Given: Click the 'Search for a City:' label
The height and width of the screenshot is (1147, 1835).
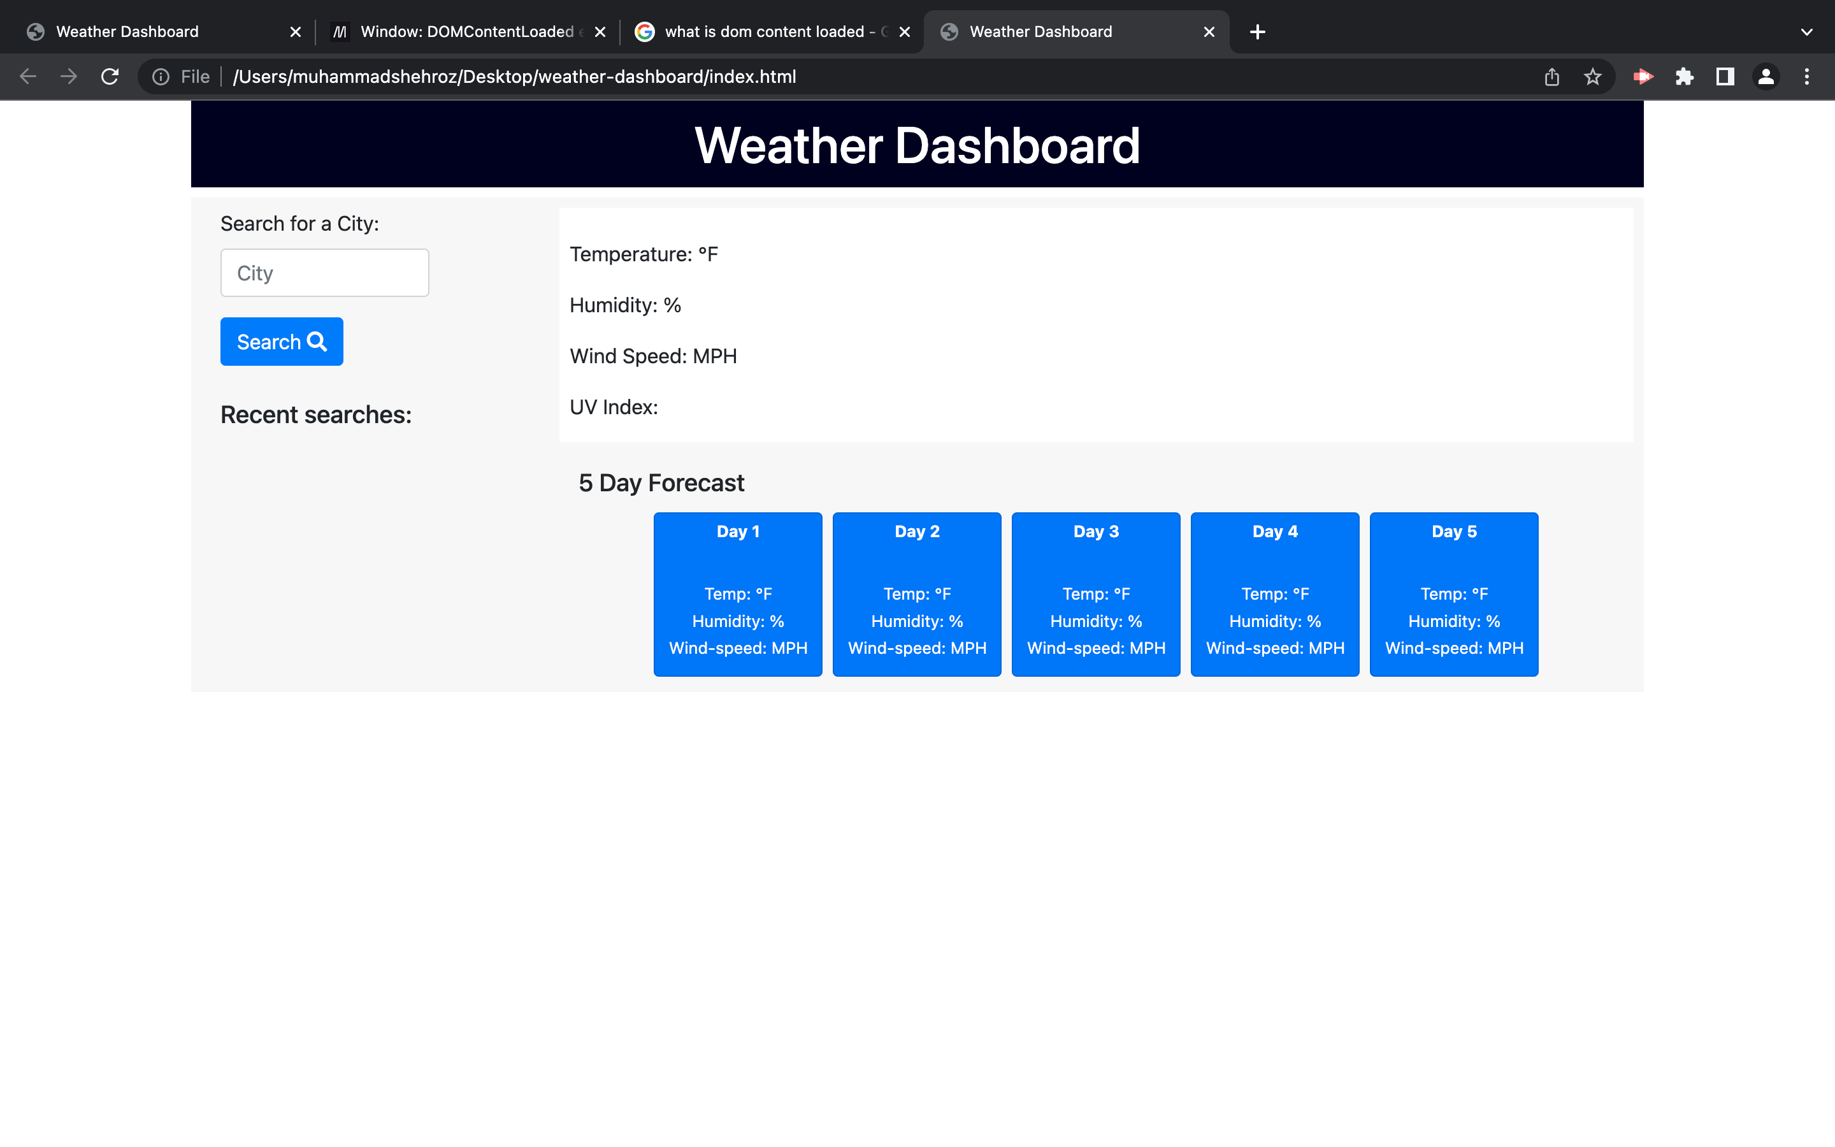Looking at the screenshot, I should pyautogui.click(x=299, y=224).
